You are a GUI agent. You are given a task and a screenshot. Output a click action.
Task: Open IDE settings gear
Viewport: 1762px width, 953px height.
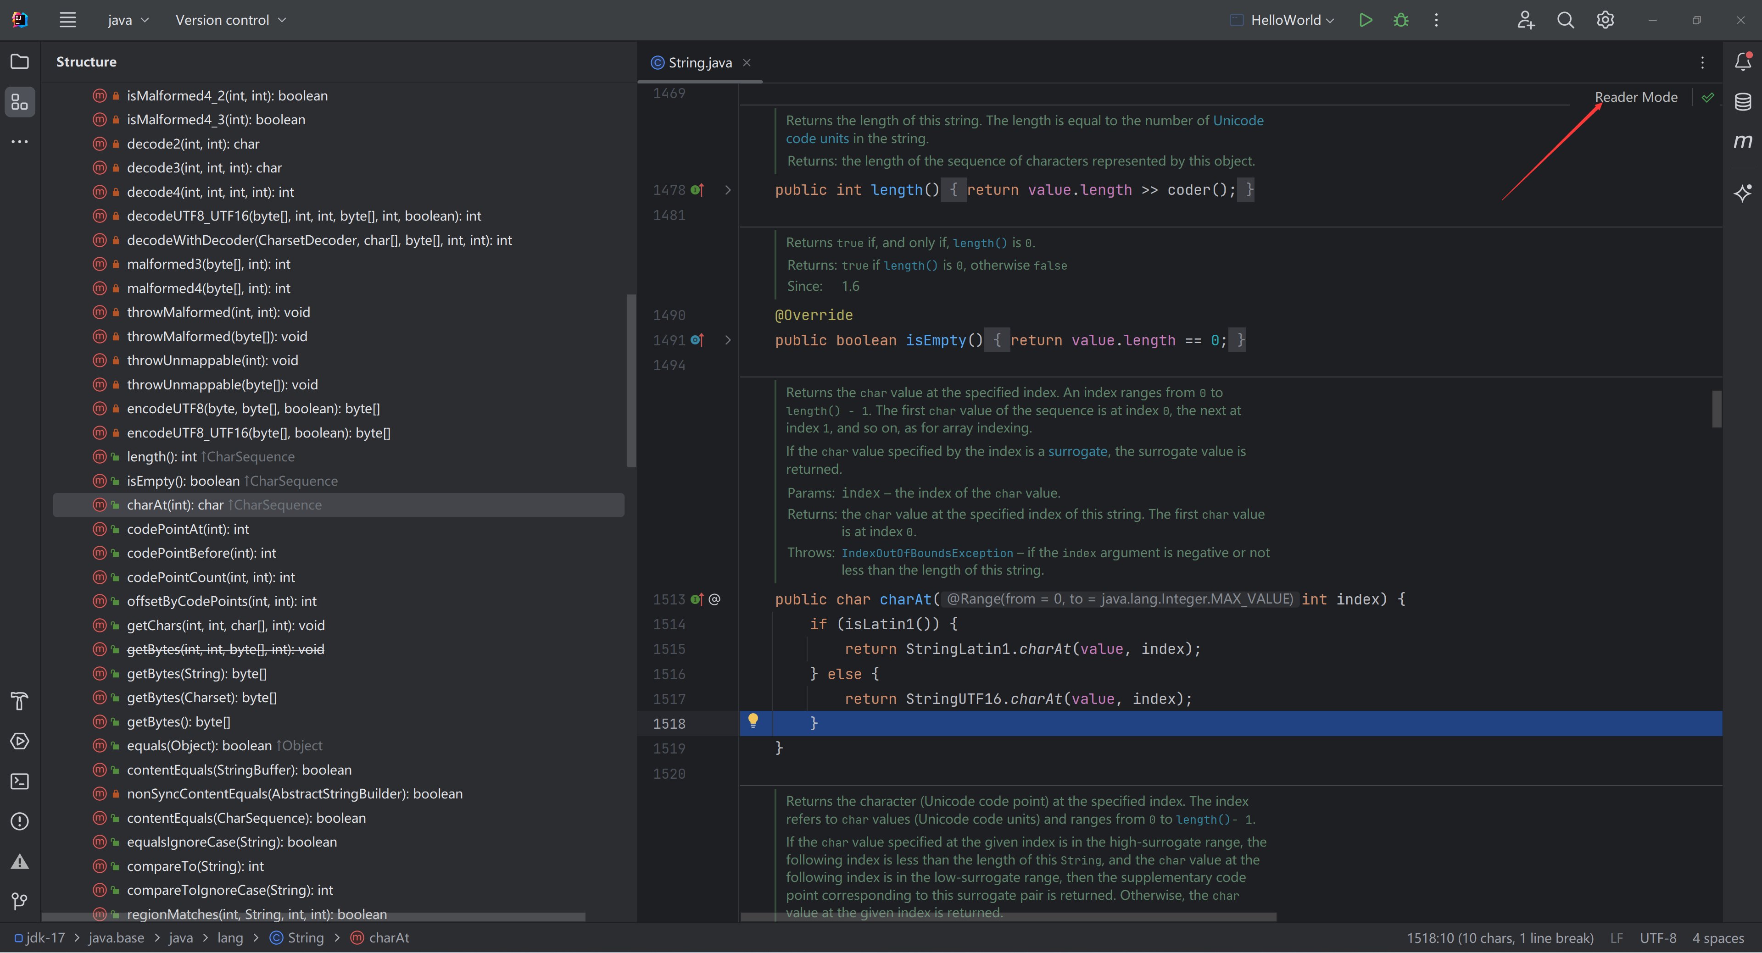1606,20
